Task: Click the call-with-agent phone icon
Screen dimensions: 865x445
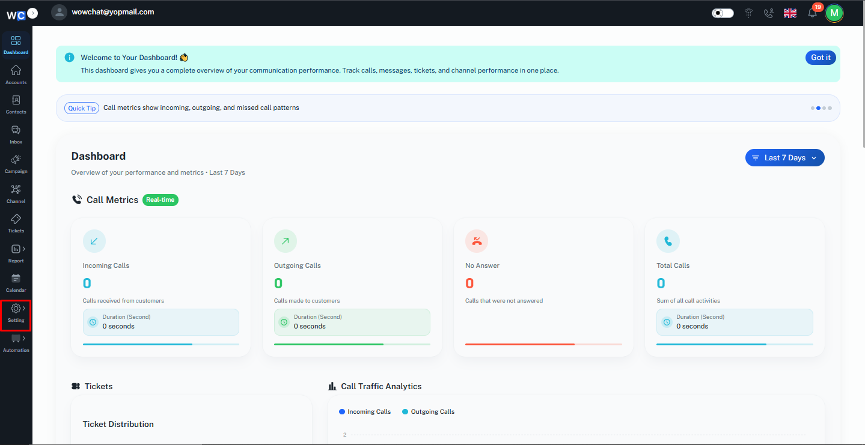Action: [x=768, y=13]
